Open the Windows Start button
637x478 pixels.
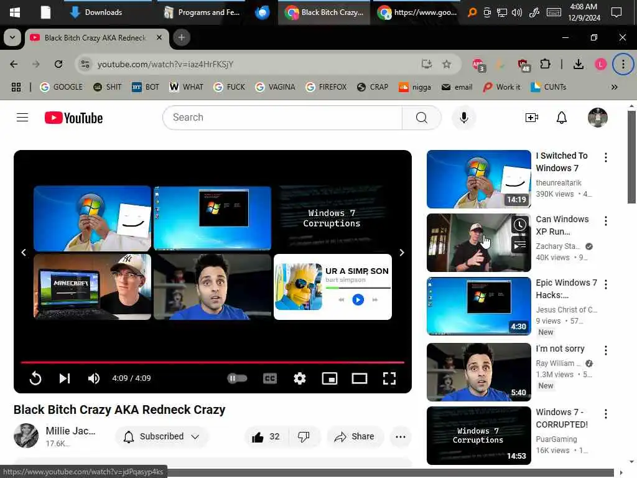[x=15, y=12]
